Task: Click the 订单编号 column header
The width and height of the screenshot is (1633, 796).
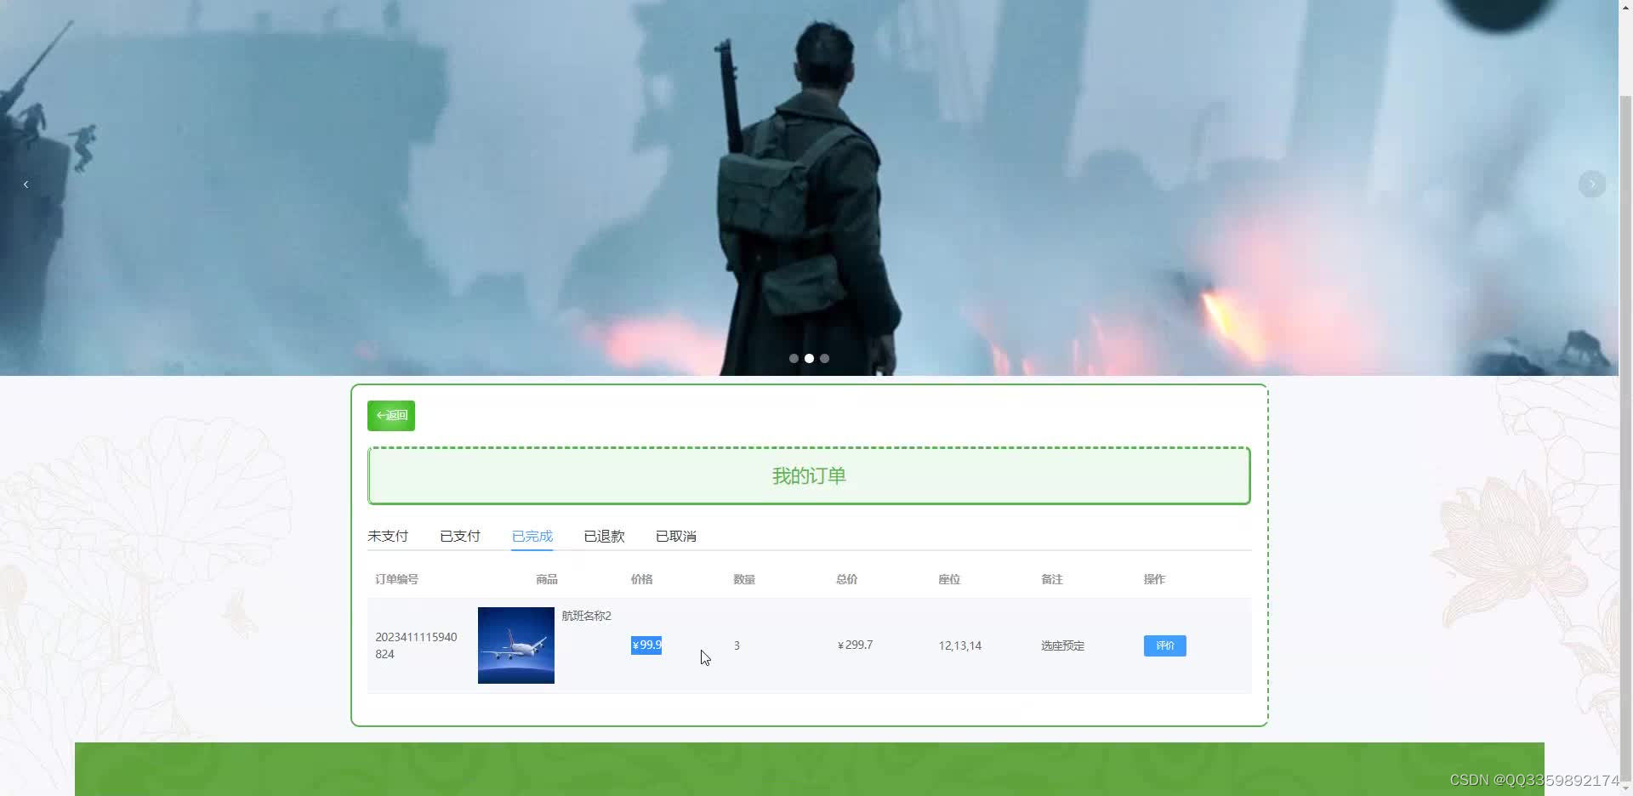Action: pyautogui.click(x=397, y=579)
